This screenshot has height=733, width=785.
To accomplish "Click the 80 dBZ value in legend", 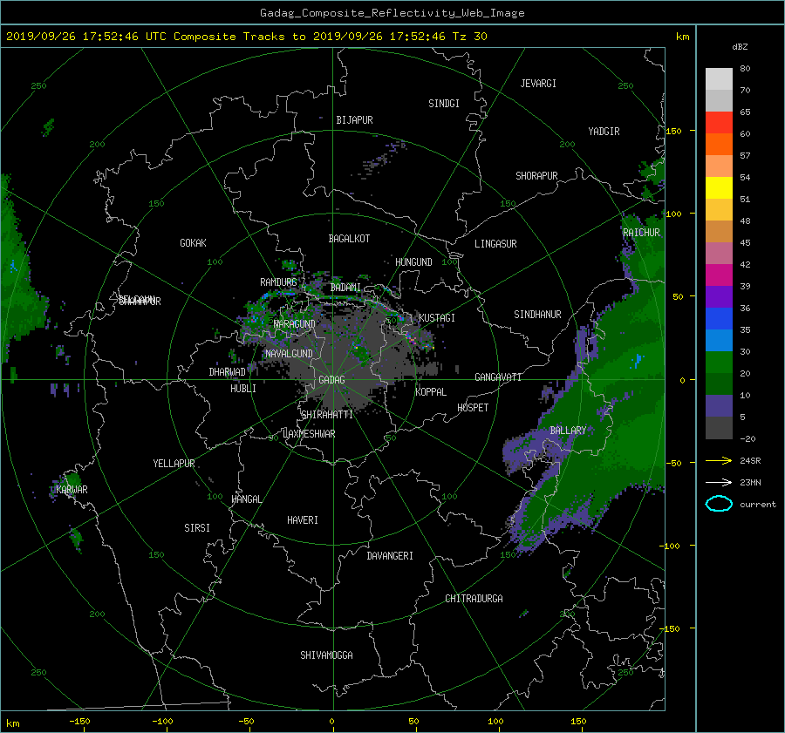I will pyautogui.click(x=745, y=69).
